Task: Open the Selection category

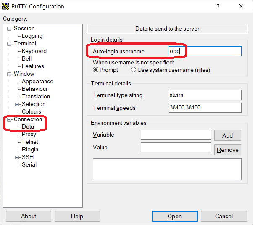Action: (x=34, y=104)
